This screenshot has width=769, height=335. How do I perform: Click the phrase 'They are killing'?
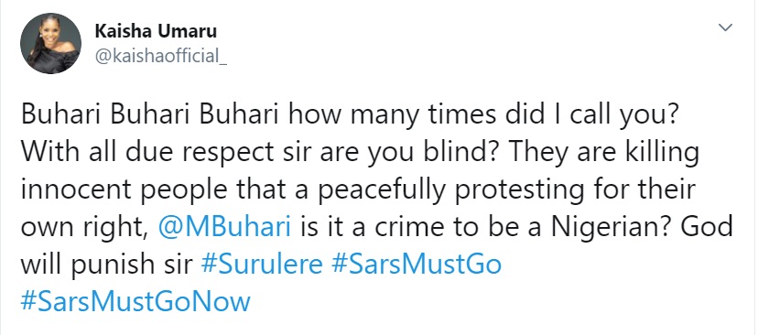(601, 155)
